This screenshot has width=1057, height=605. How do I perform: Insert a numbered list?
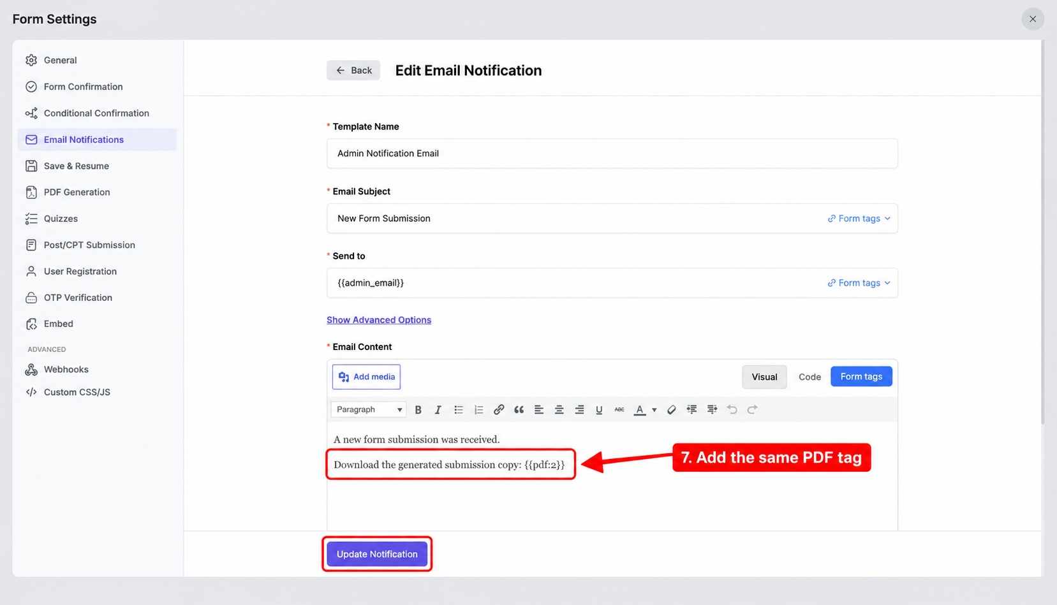point(478,410)
